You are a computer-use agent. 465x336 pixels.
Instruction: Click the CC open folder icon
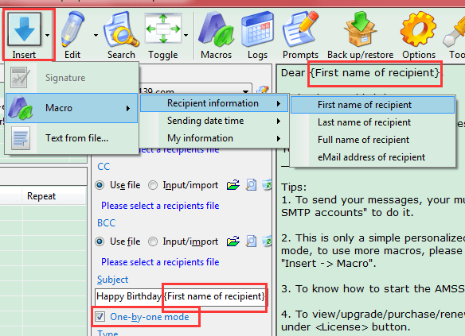click(x=233, y=185)
